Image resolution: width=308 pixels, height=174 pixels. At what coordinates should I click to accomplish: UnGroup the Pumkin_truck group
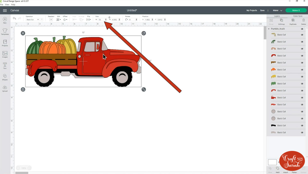[x=281, y=21]
